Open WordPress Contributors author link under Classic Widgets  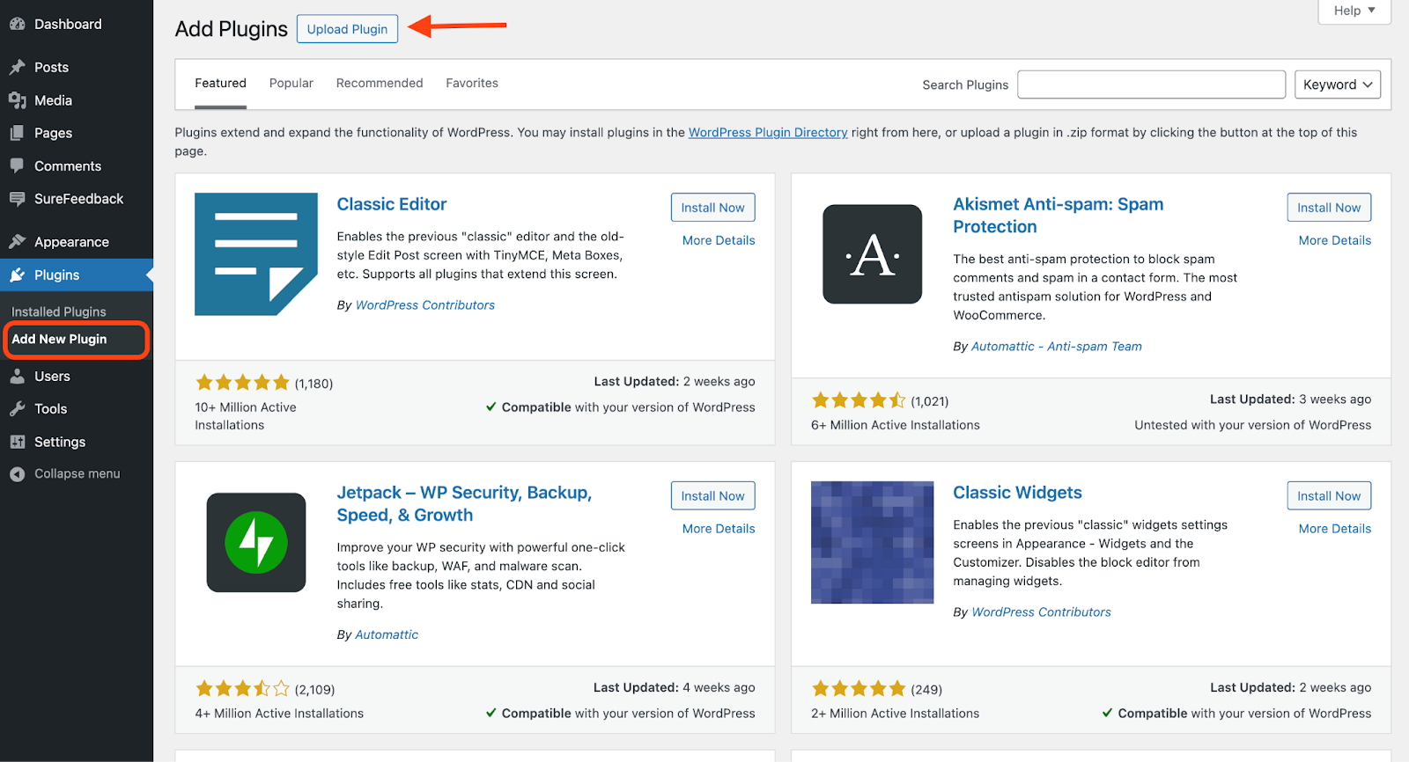point(1041,612)
